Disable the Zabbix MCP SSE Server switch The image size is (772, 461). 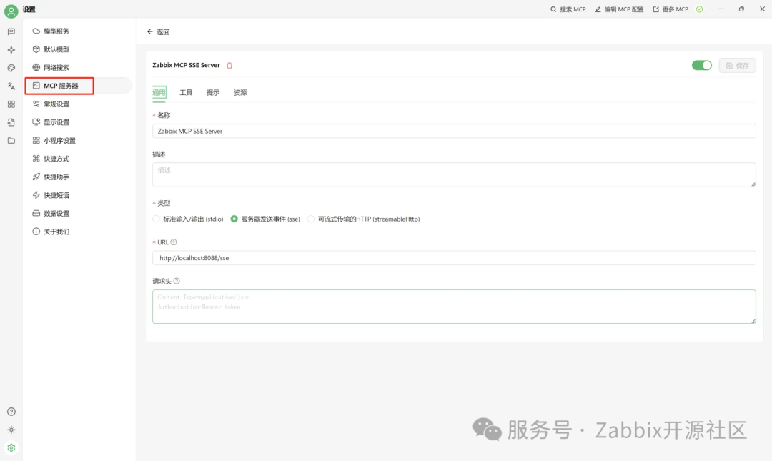[x=701, y=64]
